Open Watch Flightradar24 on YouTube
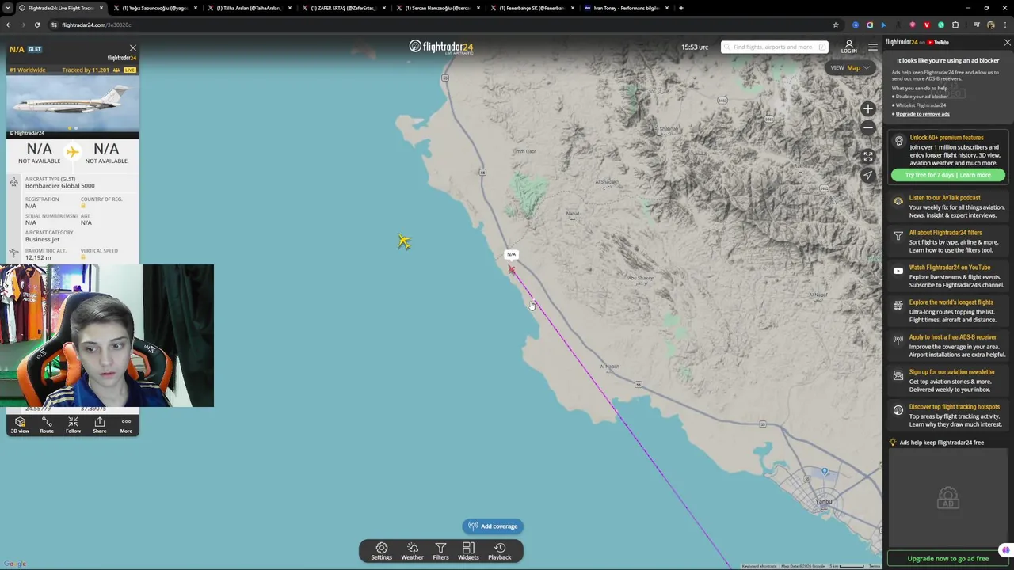 (948, 275)
